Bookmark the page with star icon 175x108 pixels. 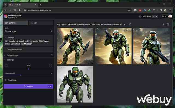coord(129,10)
